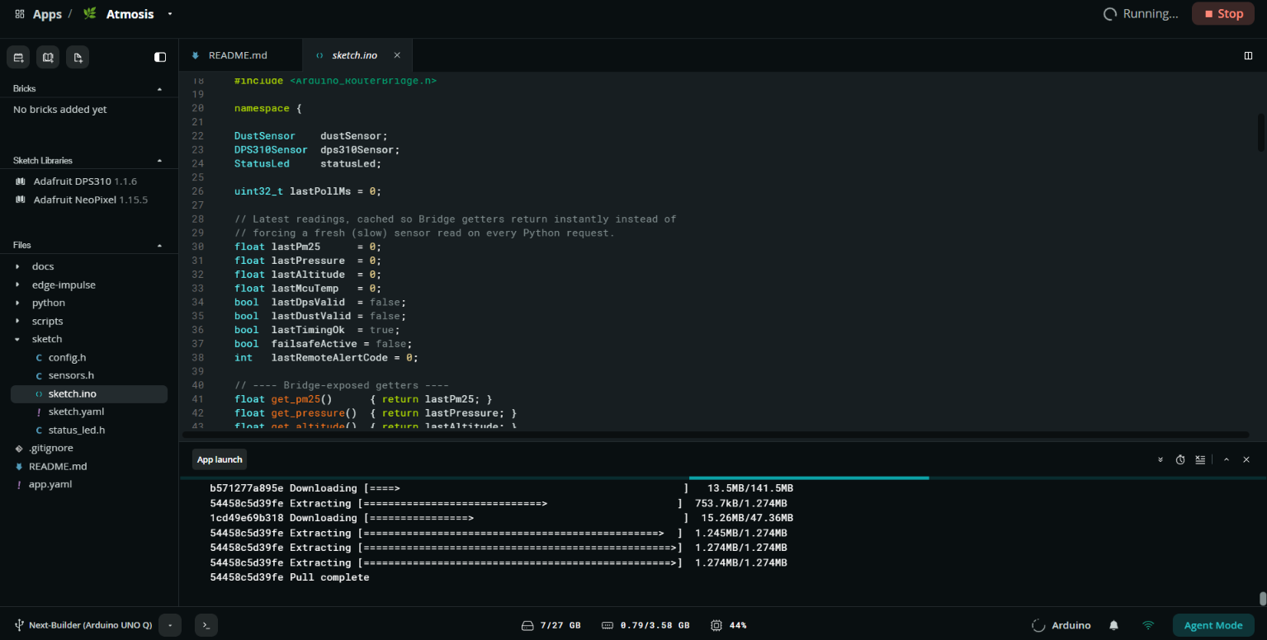The width and height of the screenshot is (1267, 640).
Task: Click the editor vertical scrollbar
Action: (1261, 132)
